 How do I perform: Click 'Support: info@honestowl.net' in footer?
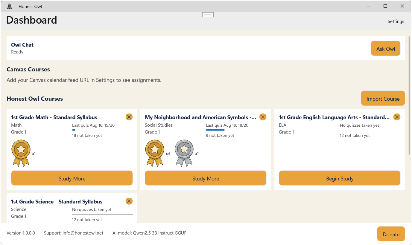[x=74, y=233]
